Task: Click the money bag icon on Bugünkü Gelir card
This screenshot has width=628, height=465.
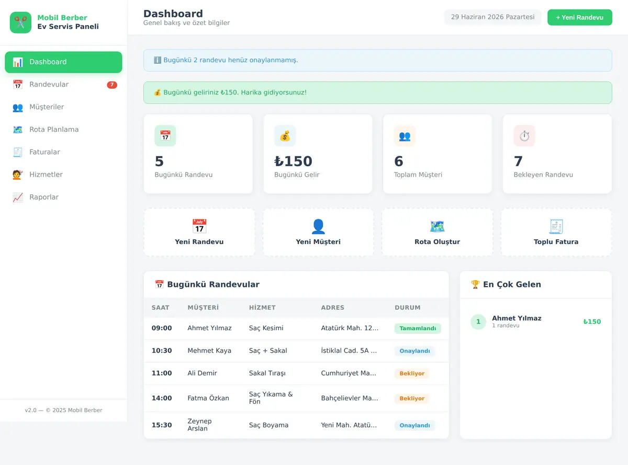Action: (x=285, y=136)
